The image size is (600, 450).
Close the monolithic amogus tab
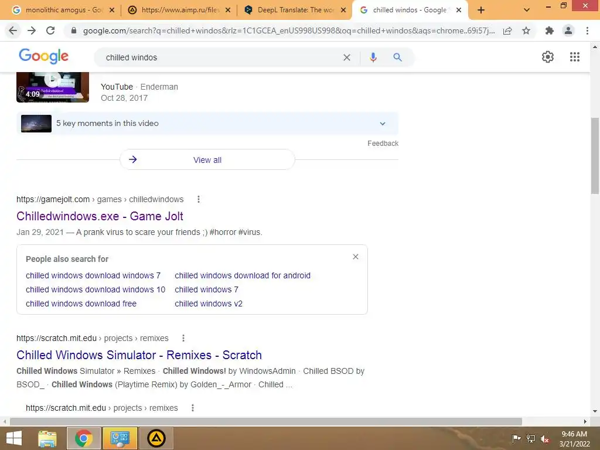[112, 10]
